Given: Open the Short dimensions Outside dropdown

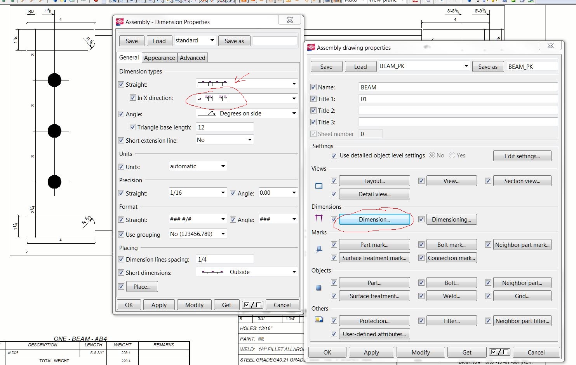Looking at the screenshot, I should pos(294,272).
